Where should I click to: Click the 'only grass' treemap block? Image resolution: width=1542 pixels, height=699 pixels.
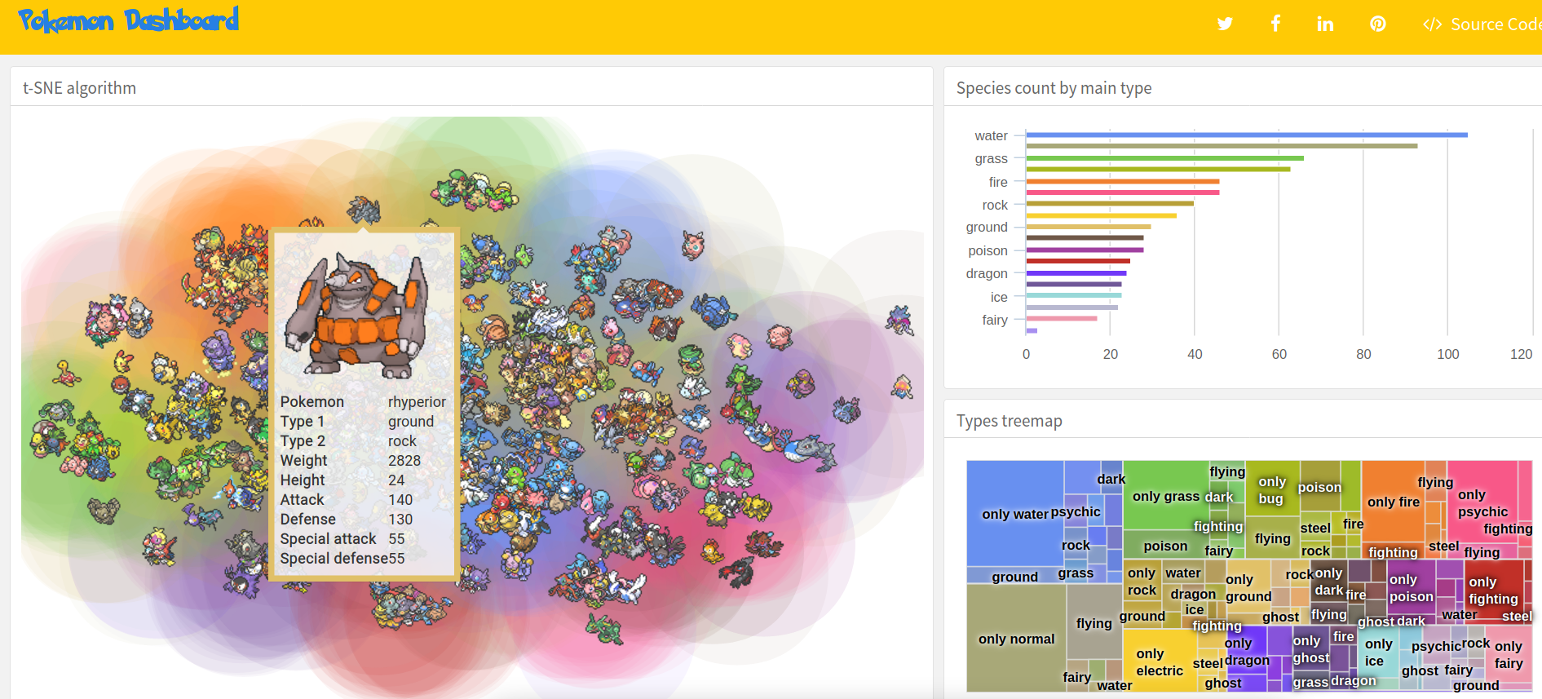pyautogui.click(x=1166, y=496)
